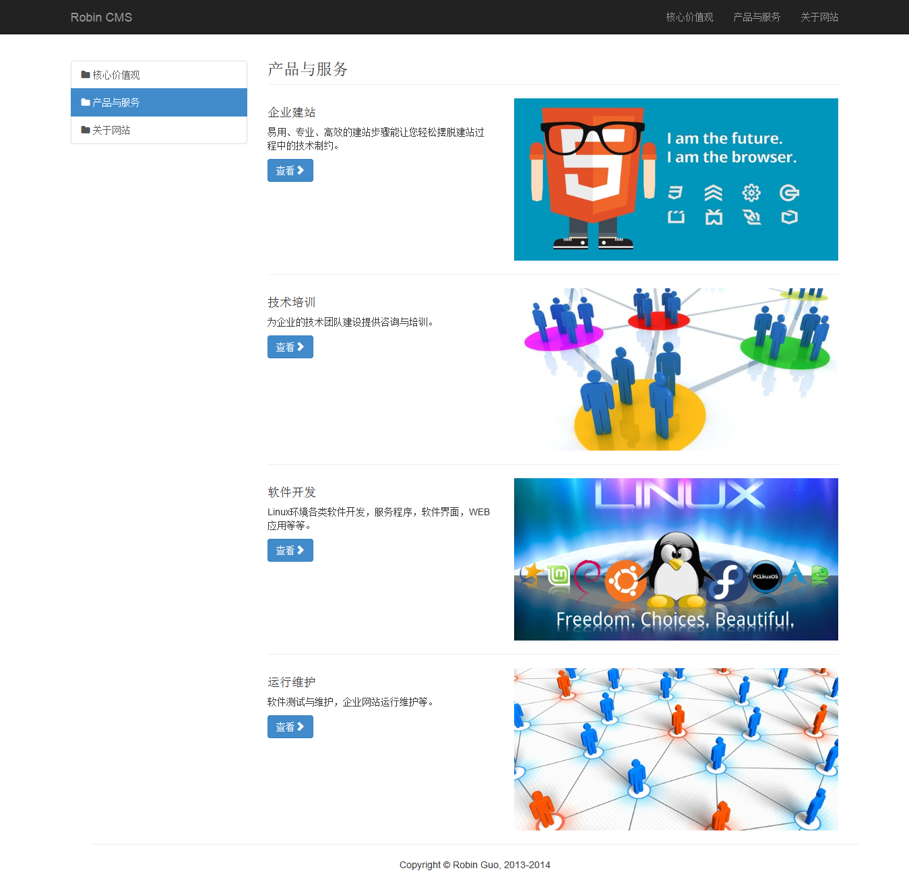Click the 运行维护 heading
This screenshot has height=885, width=909.
point(292,682)
